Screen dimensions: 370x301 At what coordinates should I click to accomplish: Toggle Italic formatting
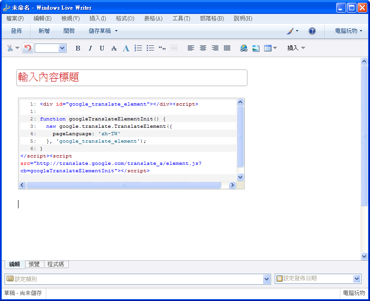pyautogui.click(x=90, y=48)
